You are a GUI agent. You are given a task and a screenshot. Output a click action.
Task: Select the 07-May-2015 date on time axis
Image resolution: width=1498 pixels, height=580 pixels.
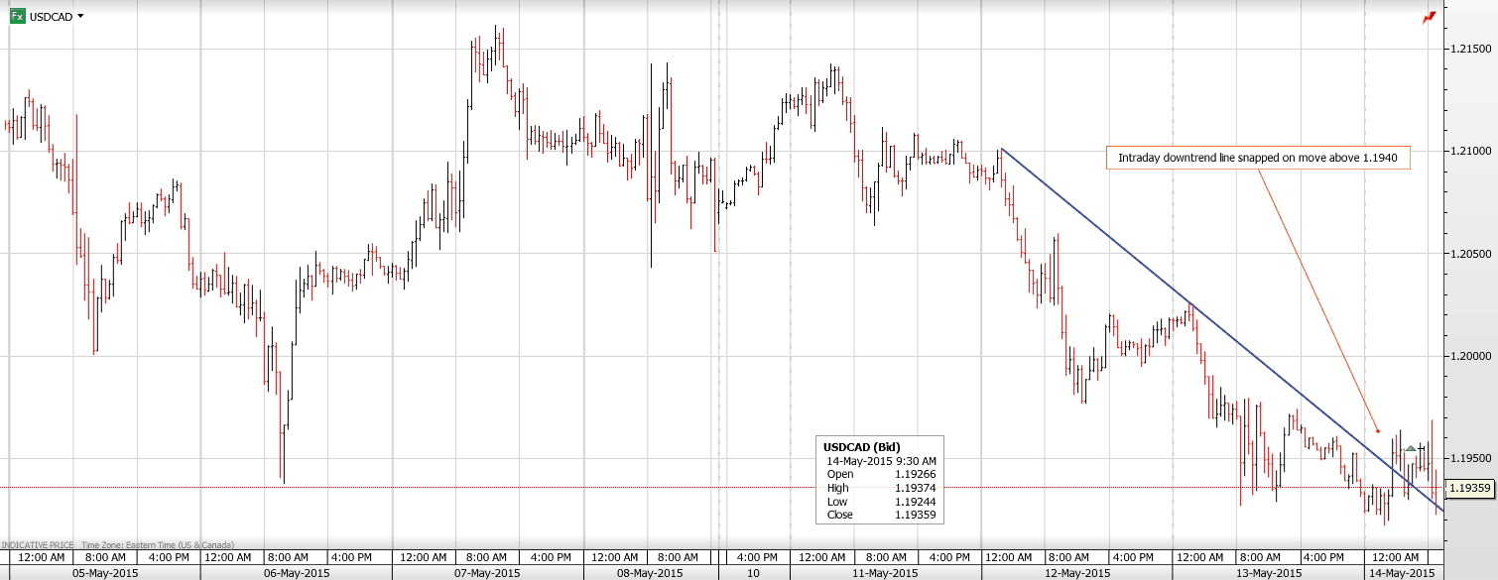pos(487,573)
